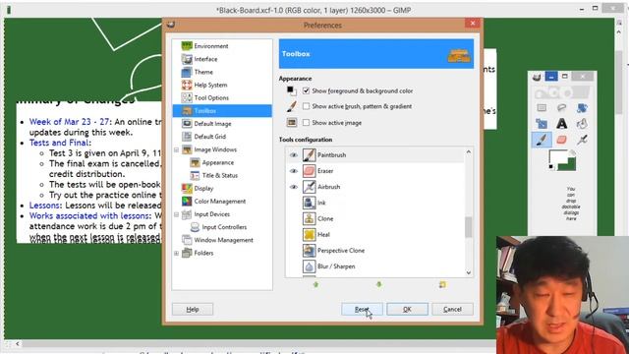The height and width of the screenshot is (354, 629).
Task: Select the Eraser tool in the floating toolbox
Action: coord(561,140)
